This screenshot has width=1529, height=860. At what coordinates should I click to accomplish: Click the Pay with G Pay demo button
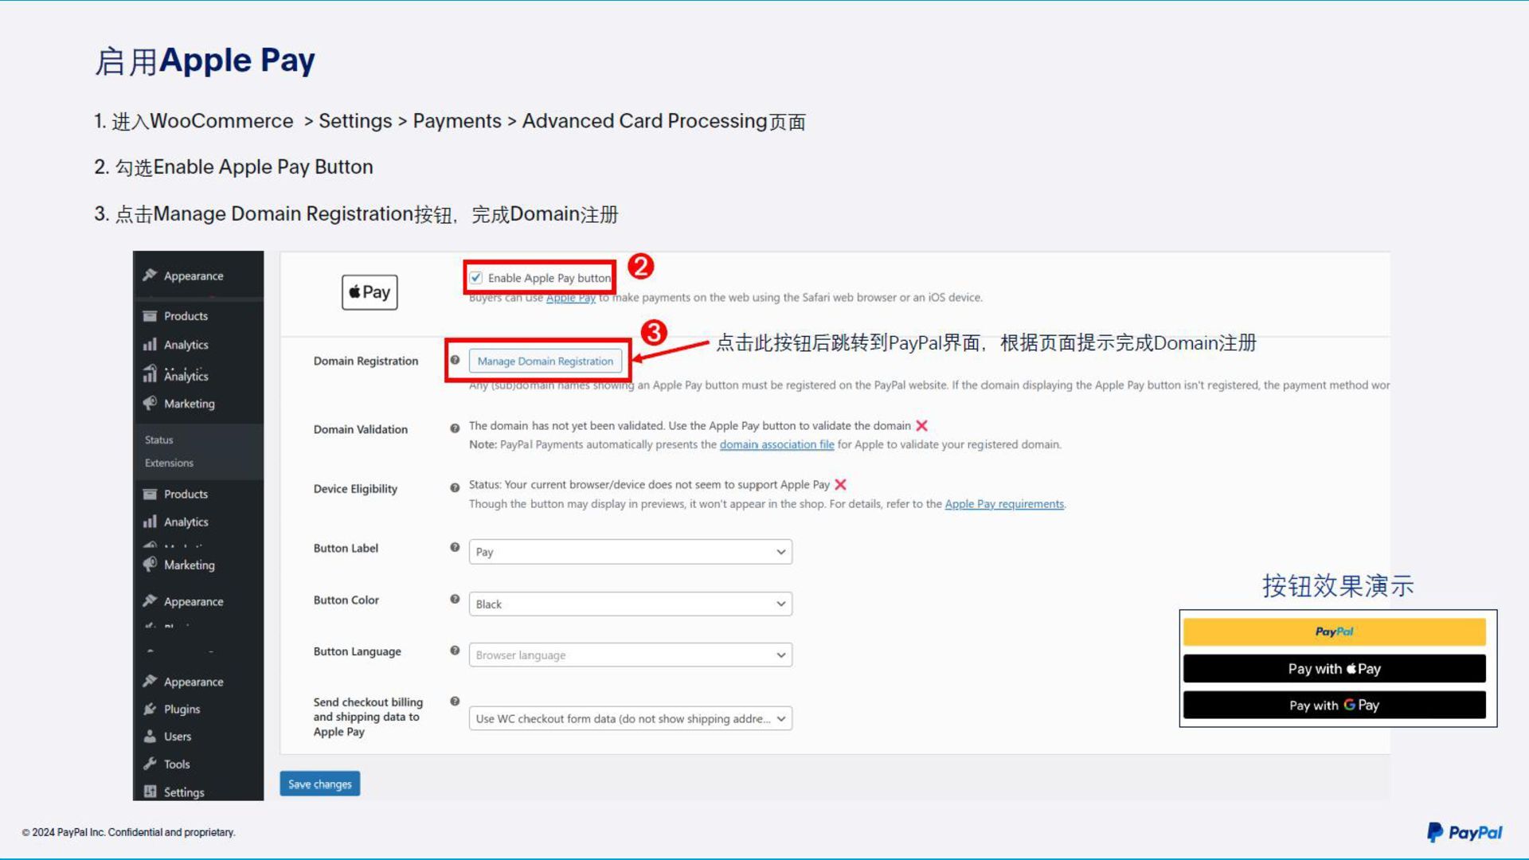pos(1335,705)
